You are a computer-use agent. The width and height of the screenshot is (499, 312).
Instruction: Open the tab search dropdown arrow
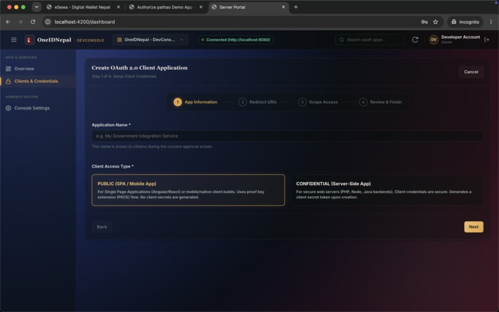click(x=37, y=7)
